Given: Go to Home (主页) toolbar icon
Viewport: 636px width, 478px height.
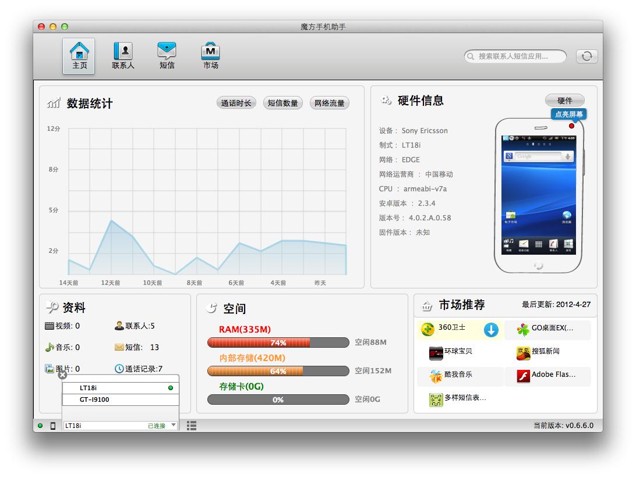Looking at the screenshot, I should tap(79, 56).
